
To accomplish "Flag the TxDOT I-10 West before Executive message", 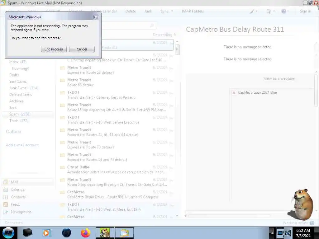I will (x=171, y=119).
